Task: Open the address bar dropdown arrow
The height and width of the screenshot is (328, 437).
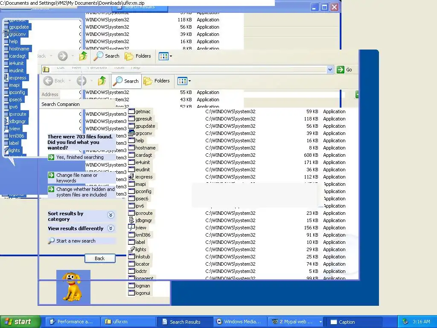Action: tap(330, 70)
